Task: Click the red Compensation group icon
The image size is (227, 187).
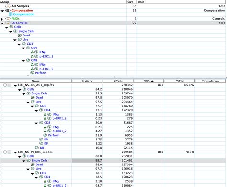Action: pos(8,10)
